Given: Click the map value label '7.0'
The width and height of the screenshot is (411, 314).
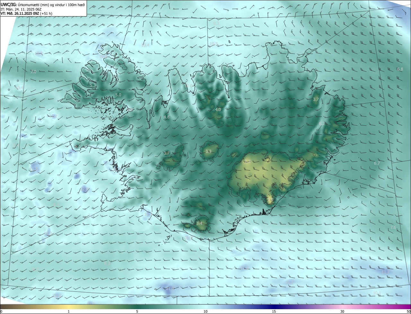Looking at the screenshot, I should (x=33, y=72).
